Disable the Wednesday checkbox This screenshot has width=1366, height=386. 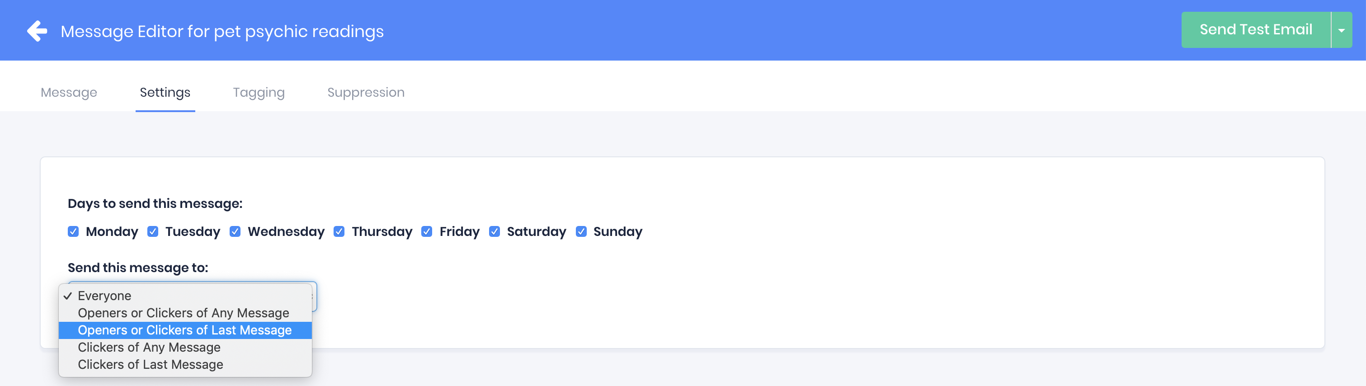(x=235, y=232)
